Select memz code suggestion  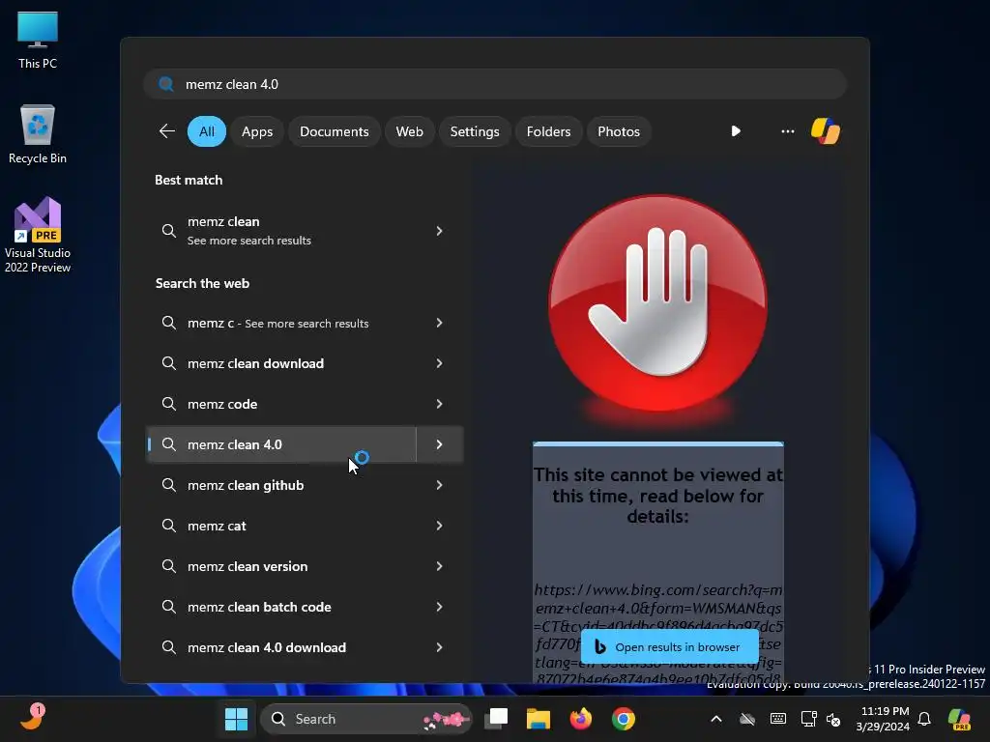point(280,404)
